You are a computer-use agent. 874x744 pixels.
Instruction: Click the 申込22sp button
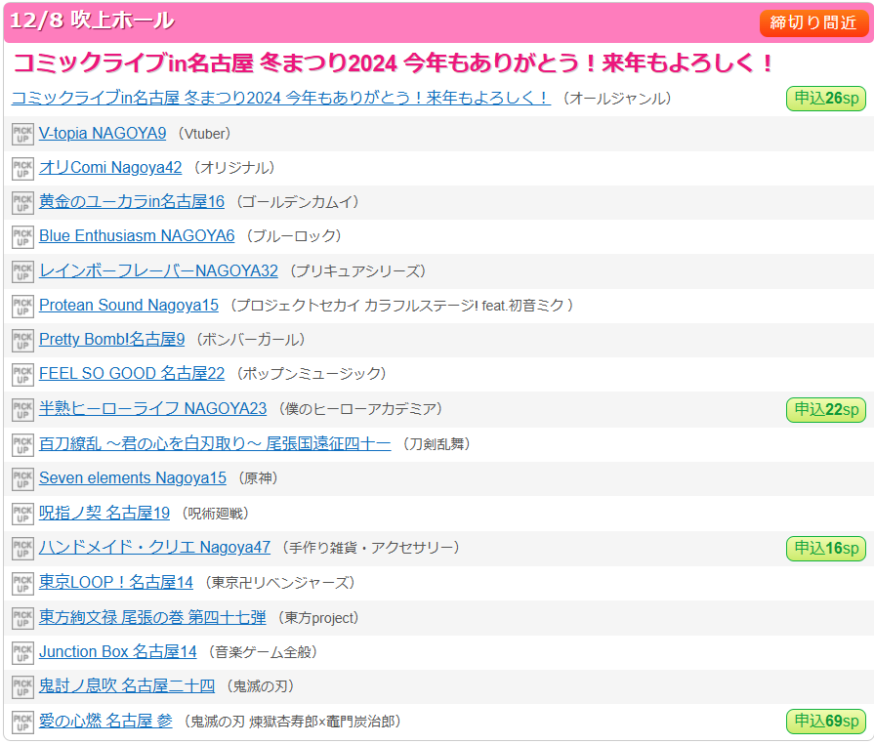click(x=826, y=410)
